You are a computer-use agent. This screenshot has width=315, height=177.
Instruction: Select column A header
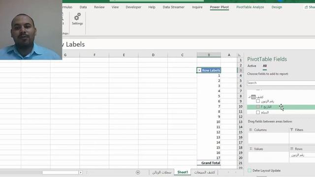[229, 55]
